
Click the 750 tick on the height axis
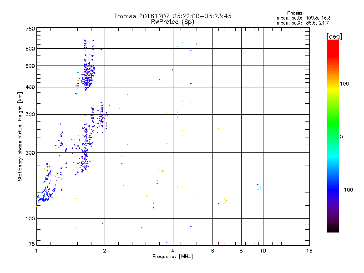(30, 29)
